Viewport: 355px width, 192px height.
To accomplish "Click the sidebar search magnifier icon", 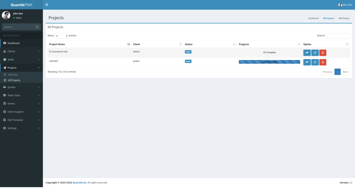I will (x=37, y=27).
